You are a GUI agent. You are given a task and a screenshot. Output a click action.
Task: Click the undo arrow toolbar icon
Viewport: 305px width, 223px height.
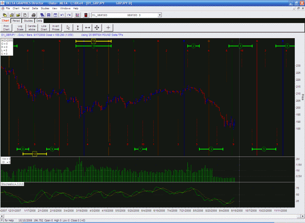tap(62, 15)
